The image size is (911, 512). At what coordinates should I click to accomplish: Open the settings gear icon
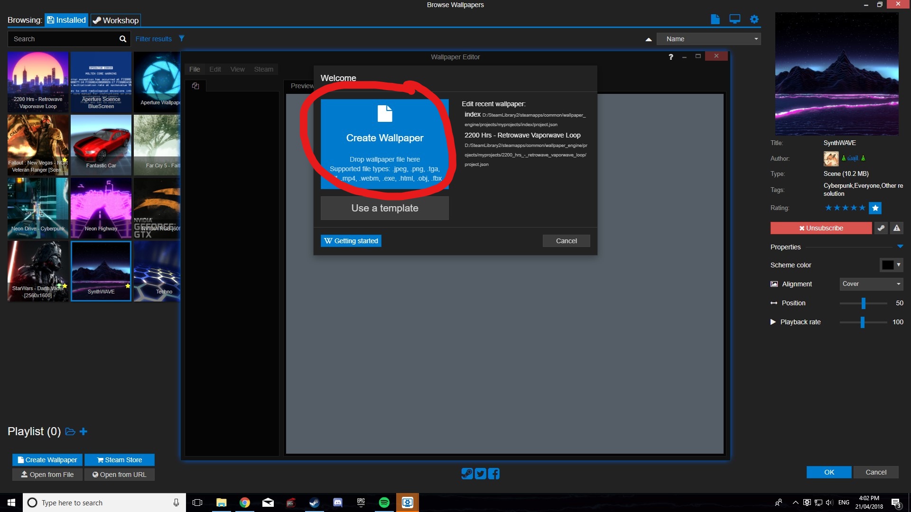tap(754, 19)
